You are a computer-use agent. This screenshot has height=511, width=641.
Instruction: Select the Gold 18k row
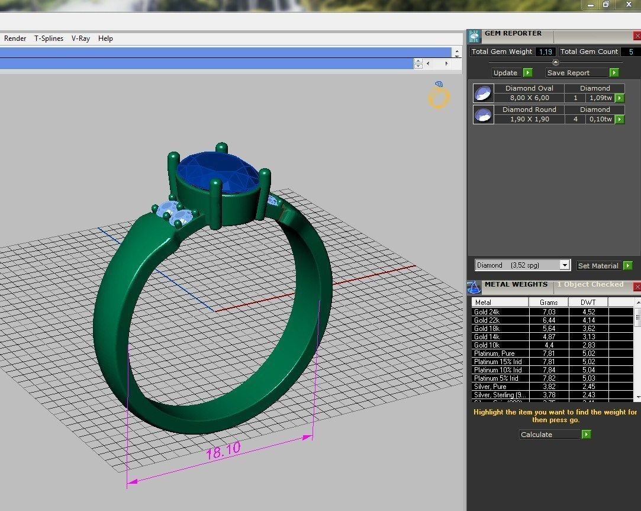[552, 329]
